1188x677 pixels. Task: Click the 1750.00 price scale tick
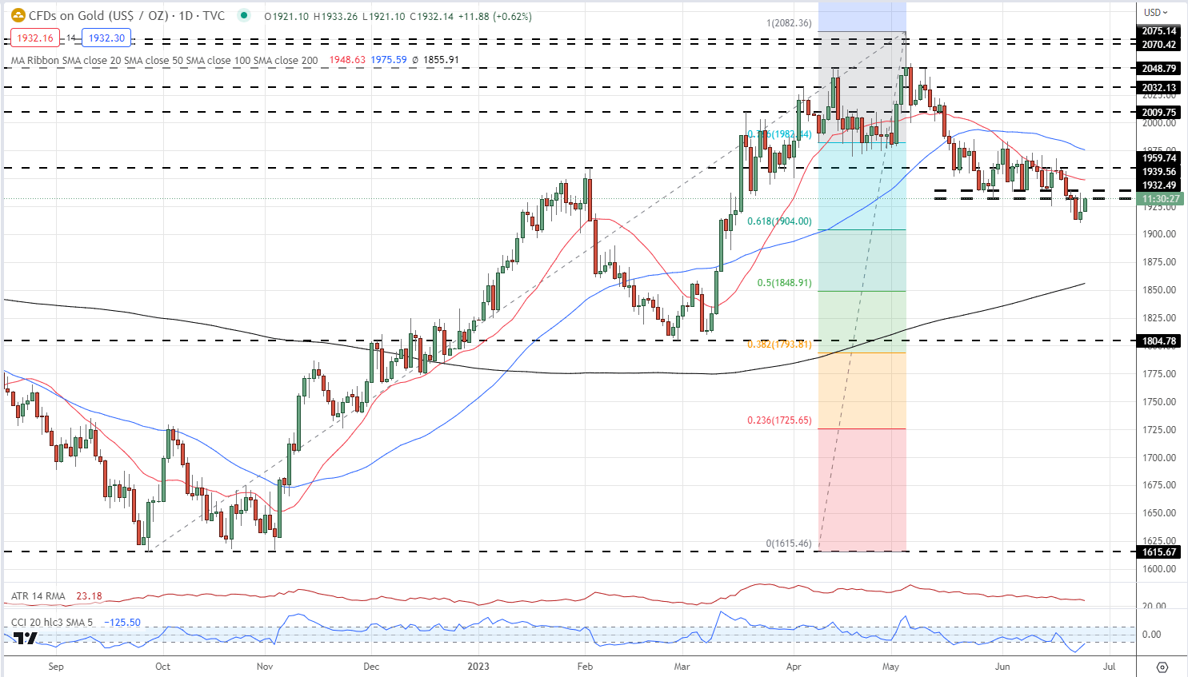click(x=1158, y=402)
